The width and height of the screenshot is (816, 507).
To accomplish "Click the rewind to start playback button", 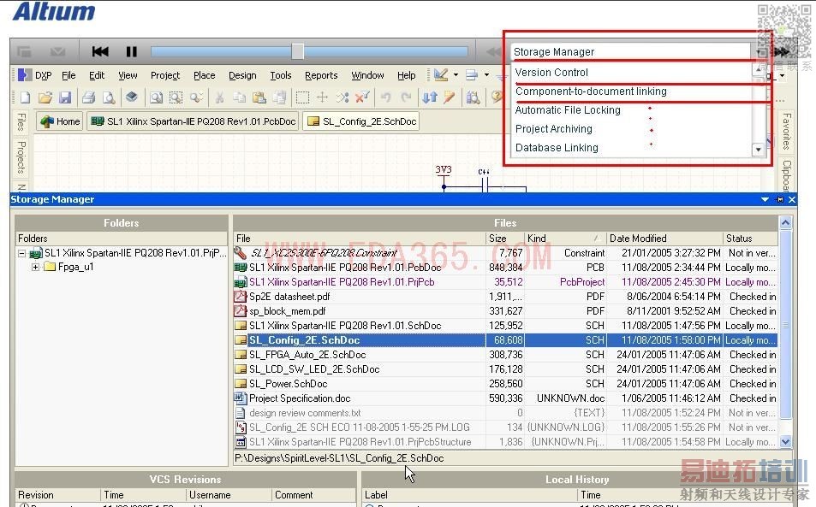I will pyautogui.click(x=100, y=51).
